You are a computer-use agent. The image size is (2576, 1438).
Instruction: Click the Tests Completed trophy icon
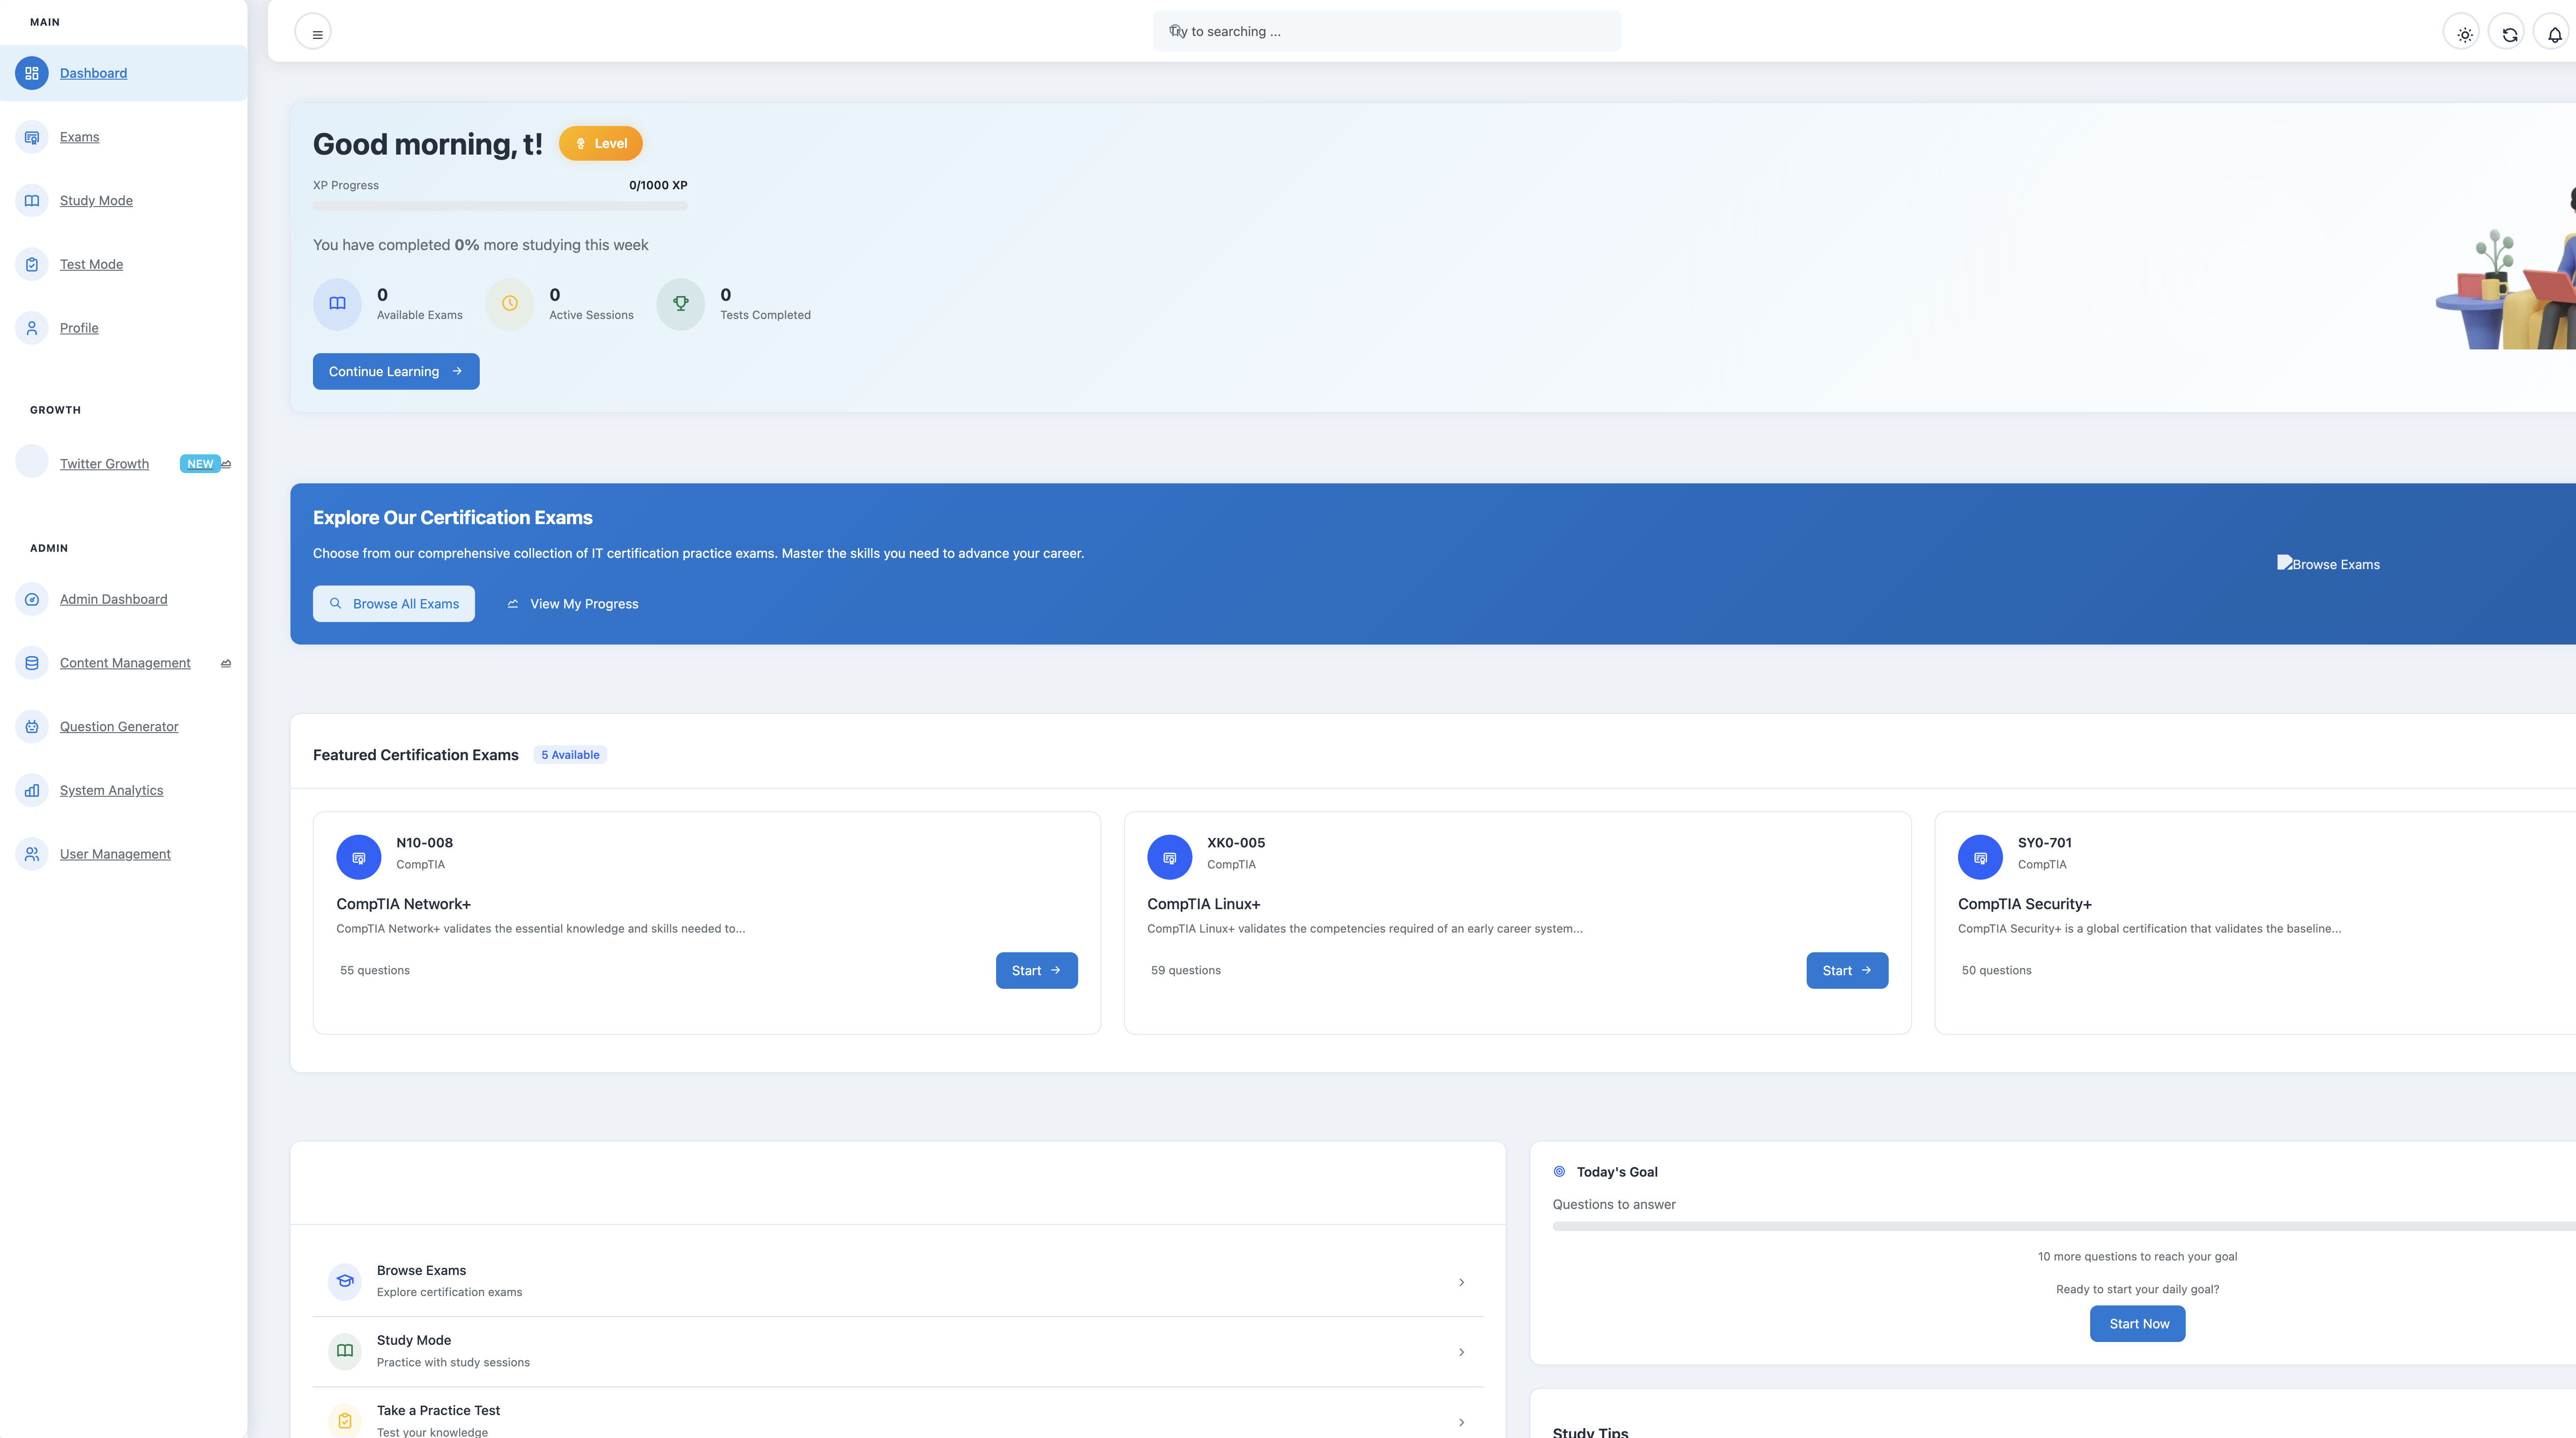coord(680,303)
